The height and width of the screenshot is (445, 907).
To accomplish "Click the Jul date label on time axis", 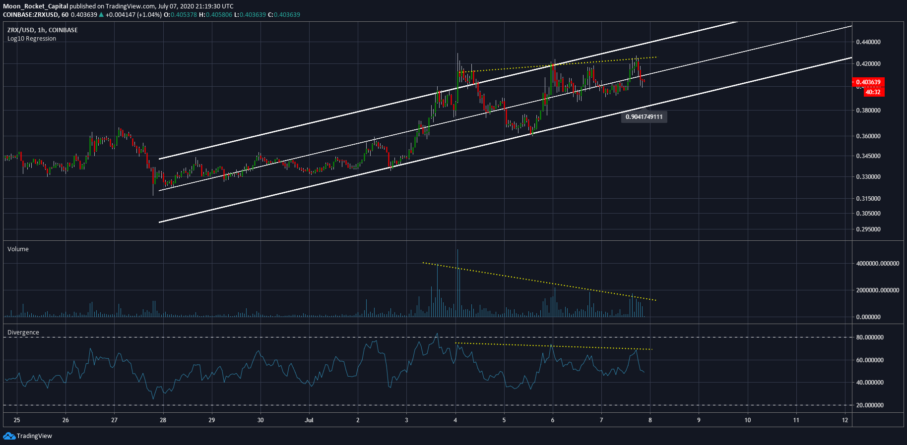I will (309, 420).
